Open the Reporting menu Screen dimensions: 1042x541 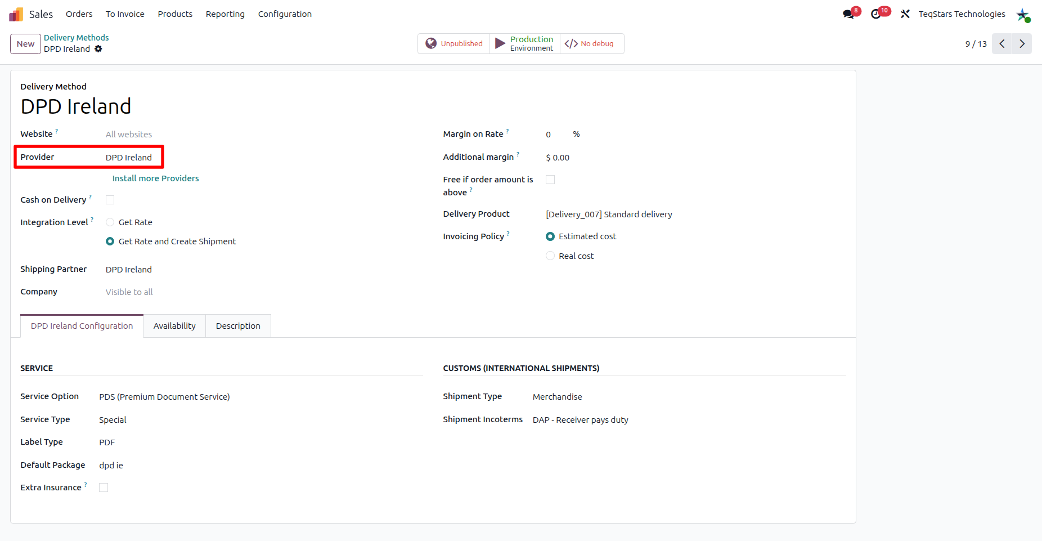coord(225,14)
